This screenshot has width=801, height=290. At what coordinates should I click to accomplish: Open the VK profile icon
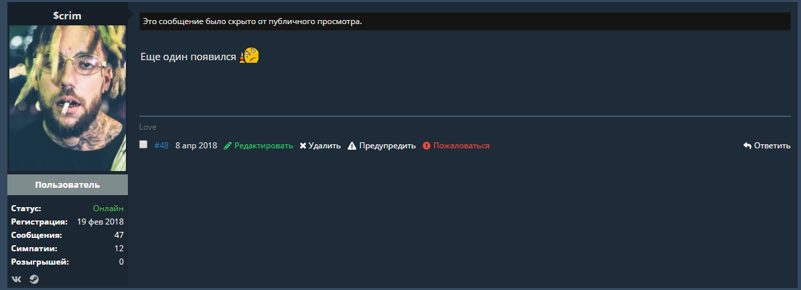[x=17, y=279]
